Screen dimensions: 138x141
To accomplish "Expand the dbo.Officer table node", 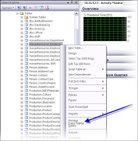I will pyautogui.click(x=22, y=33).
